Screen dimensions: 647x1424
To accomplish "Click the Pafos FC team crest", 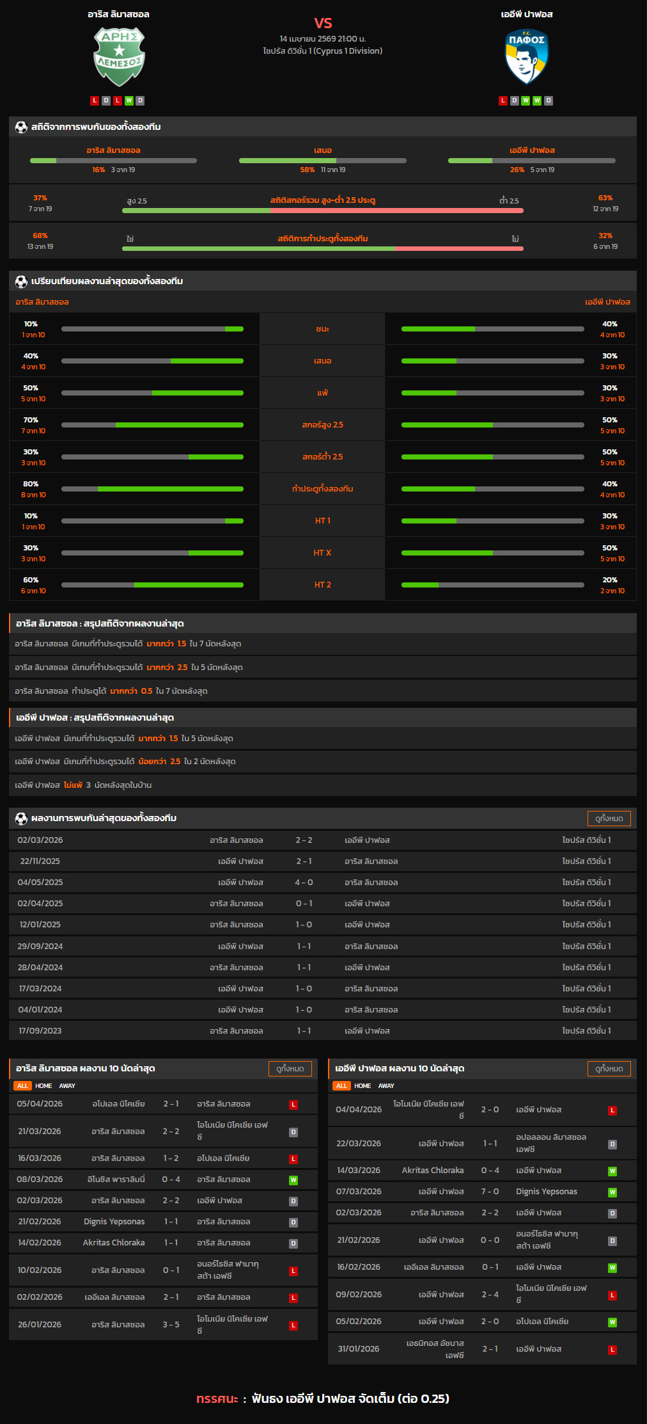I will pos(527,57).
